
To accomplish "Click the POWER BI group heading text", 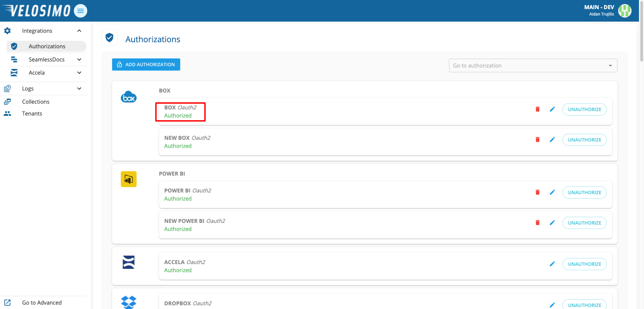I will (x=172, y=174).
